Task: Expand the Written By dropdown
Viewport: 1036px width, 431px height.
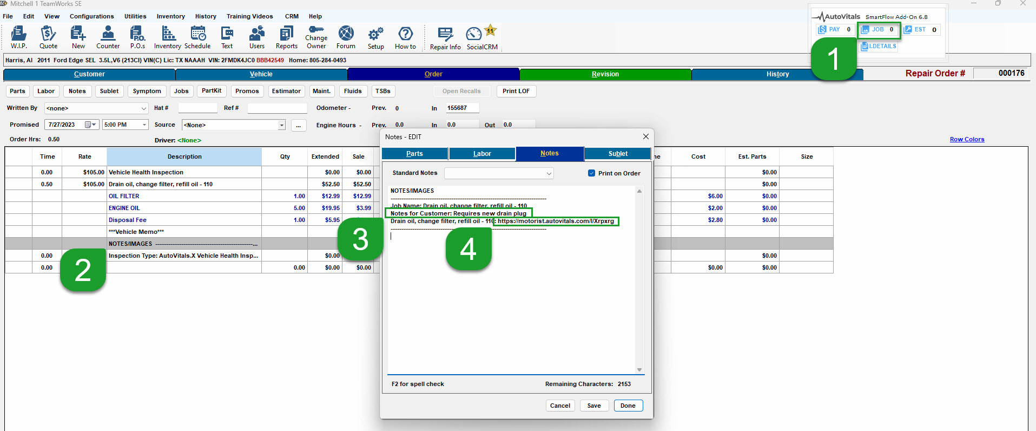Action: 143,108
